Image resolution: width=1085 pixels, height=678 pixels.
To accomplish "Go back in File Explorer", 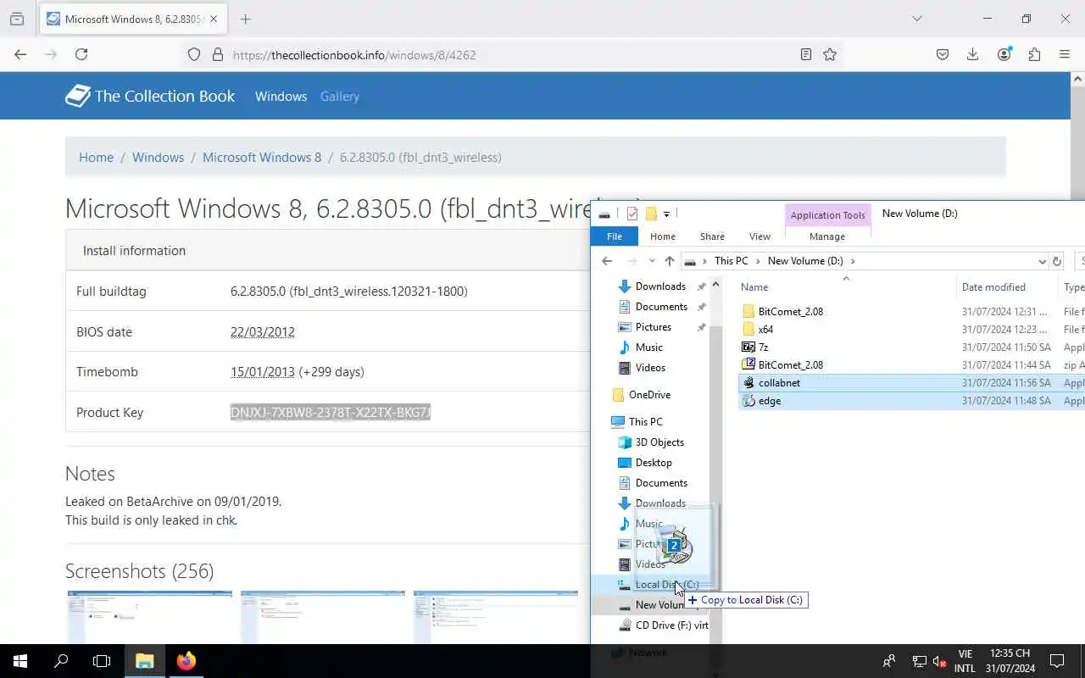I will pyautogui.click(x=607, y=261).
